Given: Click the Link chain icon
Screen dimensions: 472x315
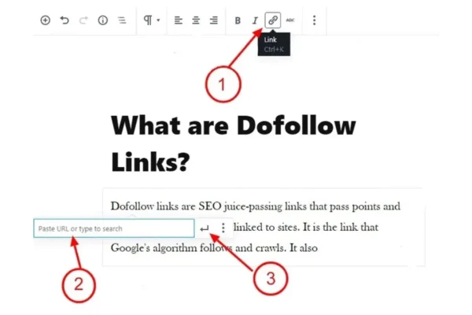Looking at the screenshot, I should [x=273, y=20].
